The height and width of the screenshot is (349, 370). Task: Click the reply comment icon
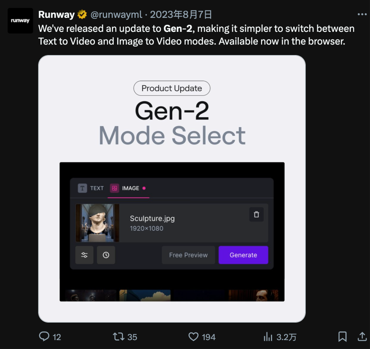[44, 336]
